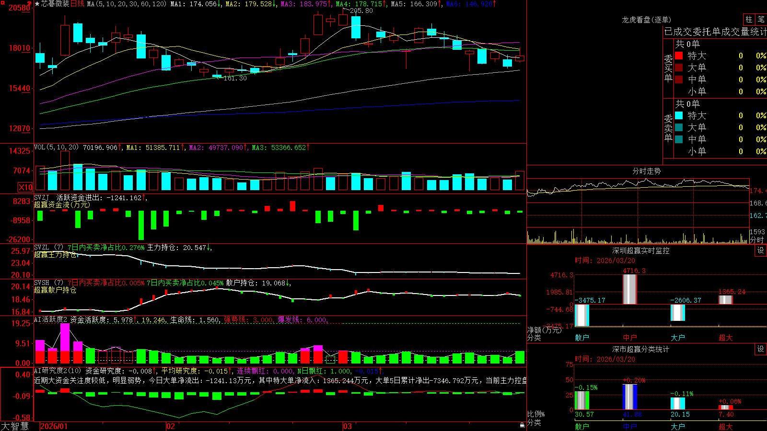Click the dark red 大单 buy-order swatch
This screenshot has width=767, height=431.
coord(679,68)
